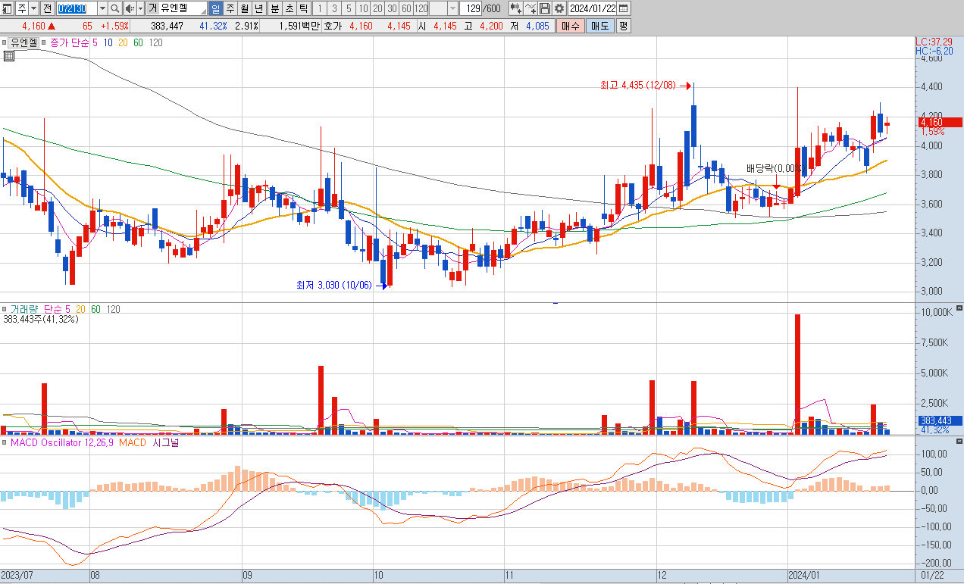Viewport: 964px width, 584px height.
Task: Click the add line indicator icon
Action: tap(531, 8)
